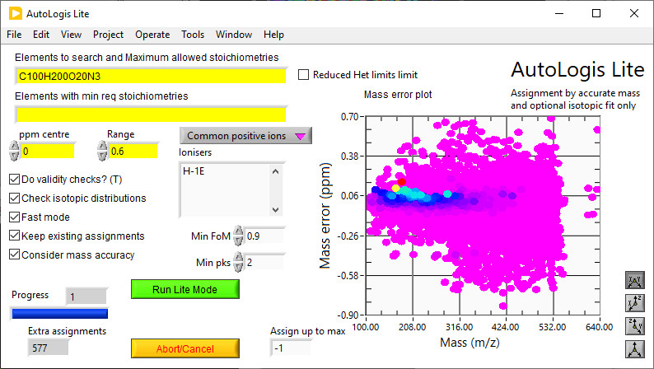
Task: Click the Mass error (ppm) axis title
Action: (x=325, y=216)
